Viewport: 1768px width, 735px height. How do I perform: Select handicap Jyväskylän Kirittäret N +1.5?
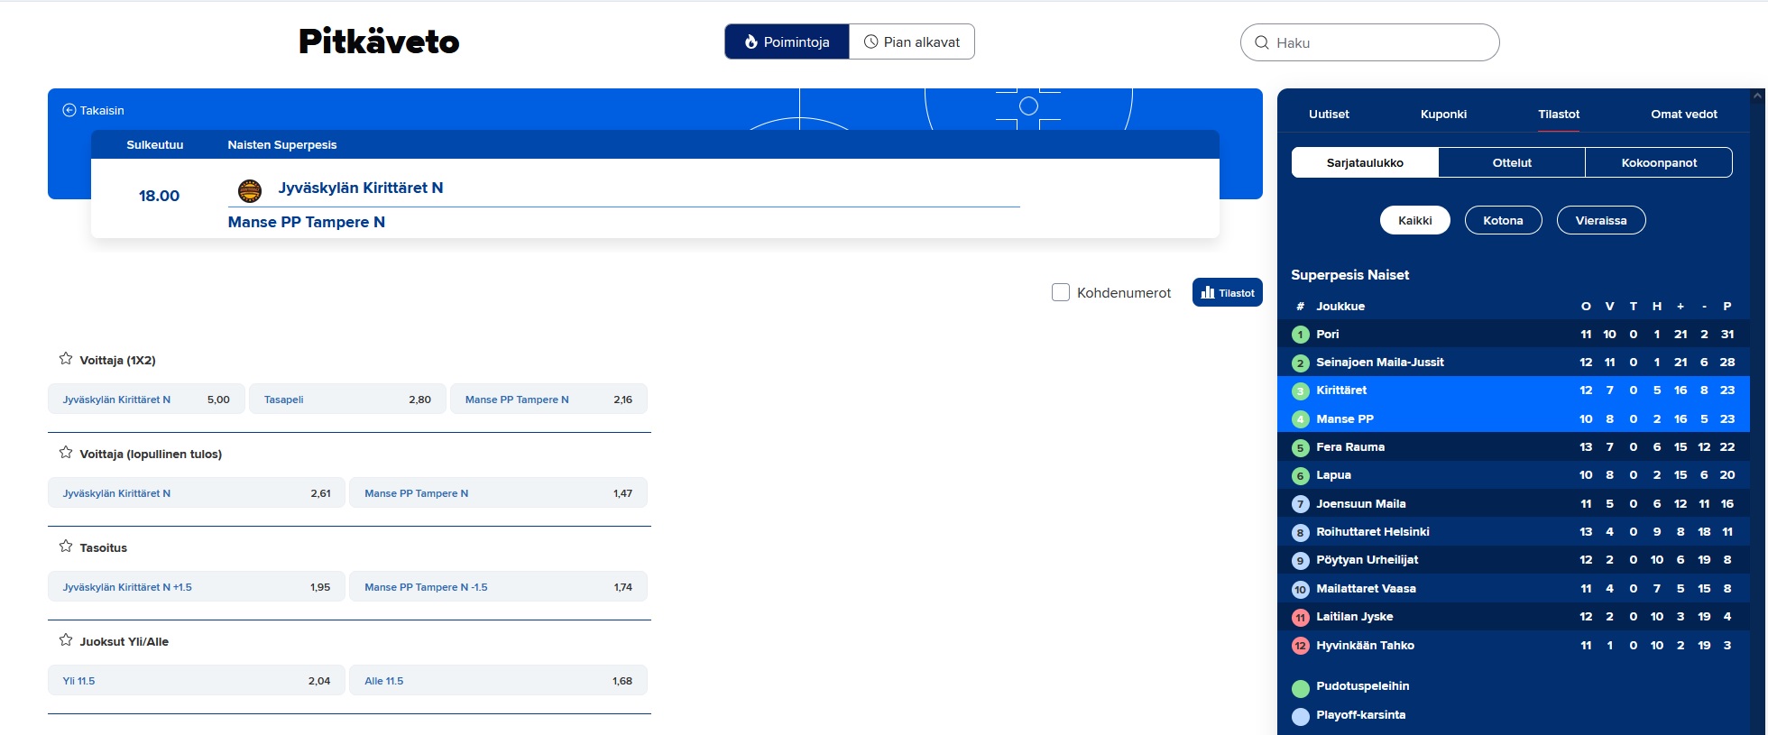tap(197, 586)
